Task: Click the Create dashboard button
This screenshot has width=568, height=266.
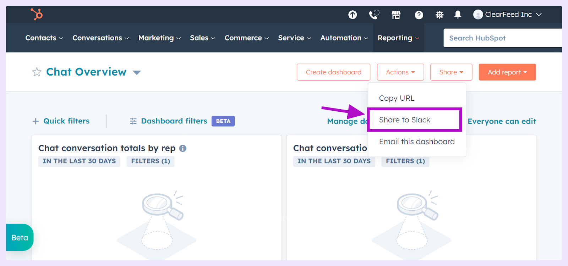Action: [333, 72]
